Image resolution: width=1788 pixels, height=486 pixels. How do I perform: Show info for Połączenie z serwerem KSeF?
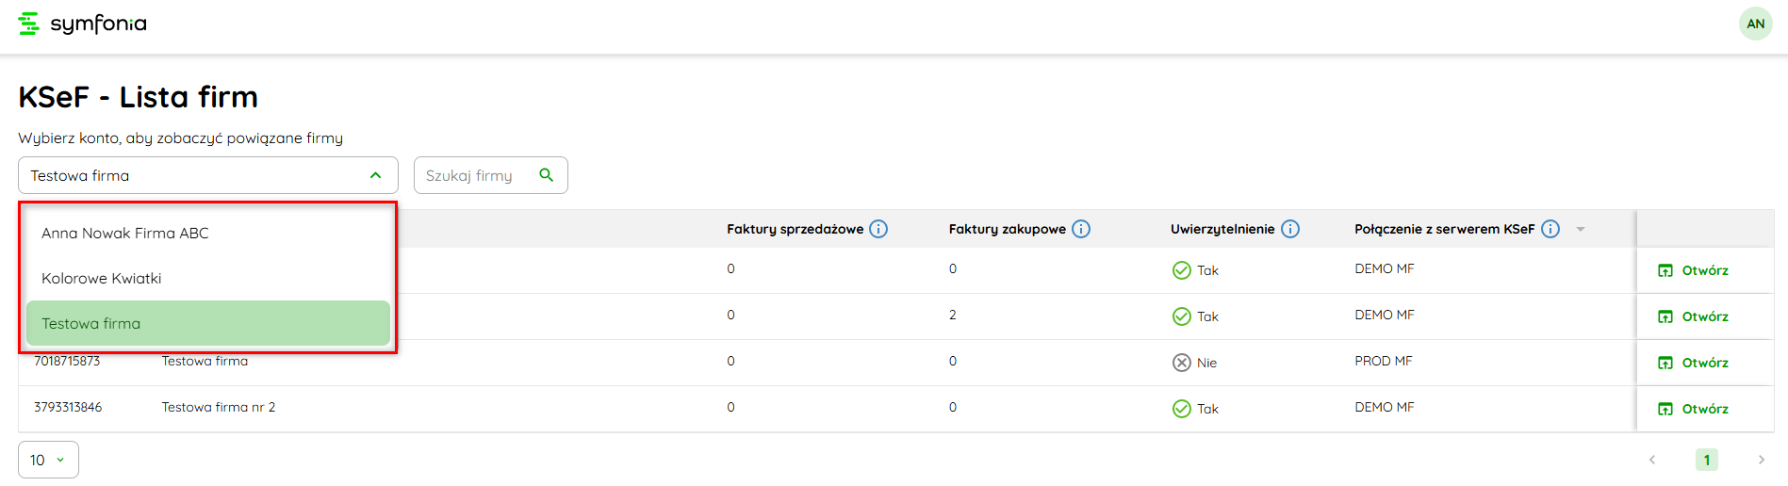coord(1550,229)
